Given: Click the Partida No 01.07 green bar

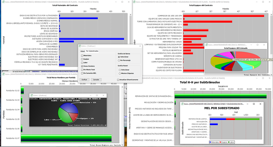Looking at the screenshot, I should pos(66,138).
